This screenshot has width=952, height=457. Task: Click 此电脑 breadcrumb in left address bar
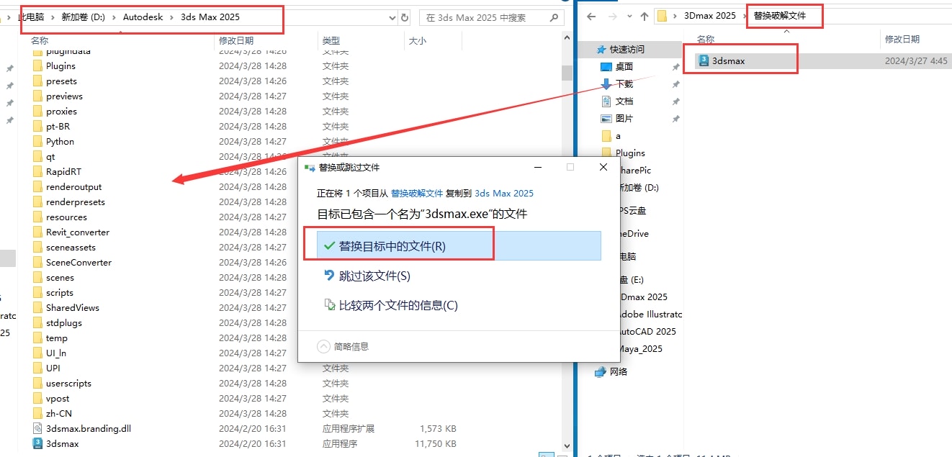pos(30,17)
